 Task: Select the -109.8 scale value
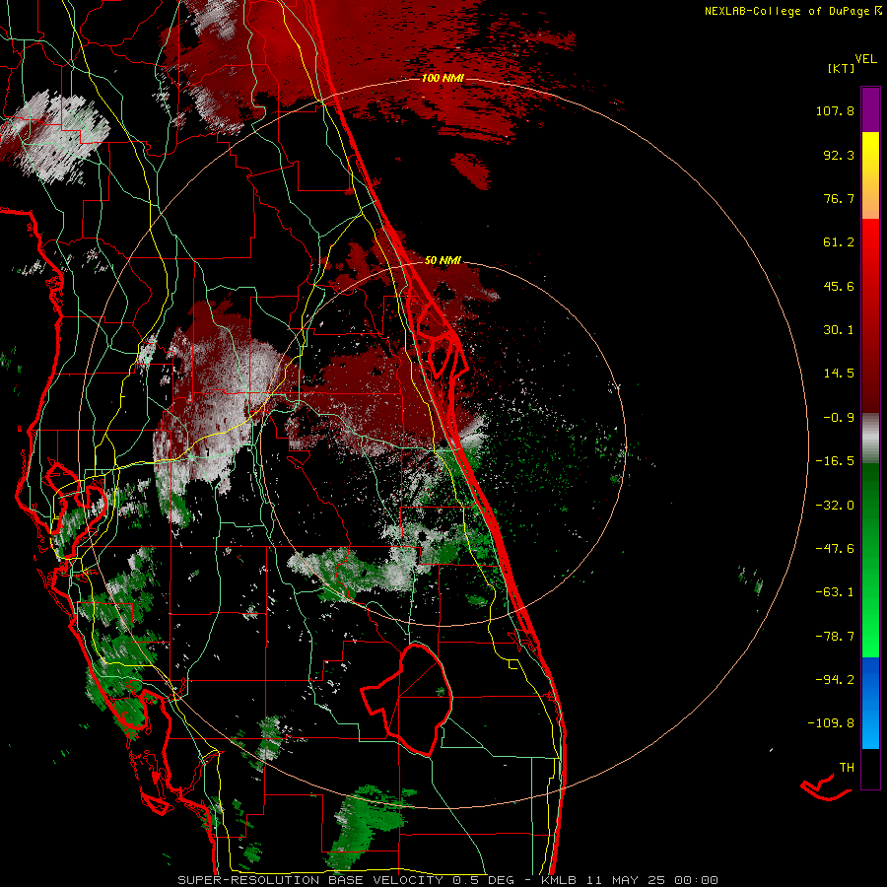831,723
